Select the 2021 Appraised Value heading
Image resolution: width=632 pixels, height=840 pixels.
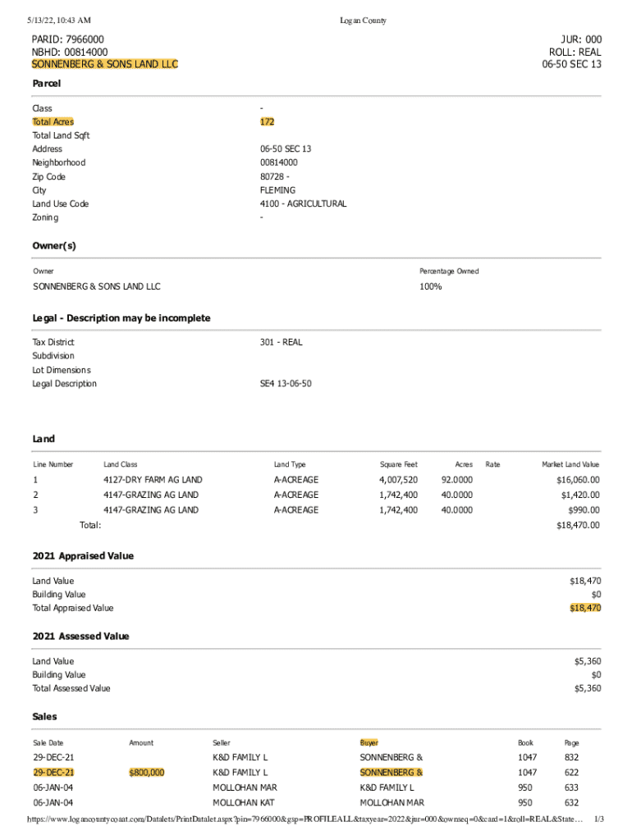83,556
